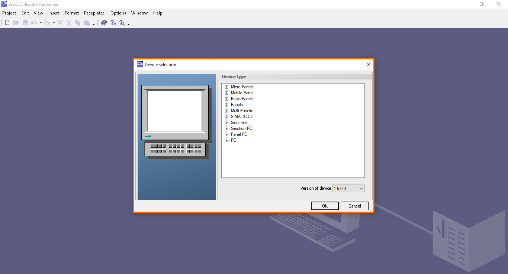Click the Open project folder icon
The image size is (508, 274).
pyautogui.click(x=16, y=23)
